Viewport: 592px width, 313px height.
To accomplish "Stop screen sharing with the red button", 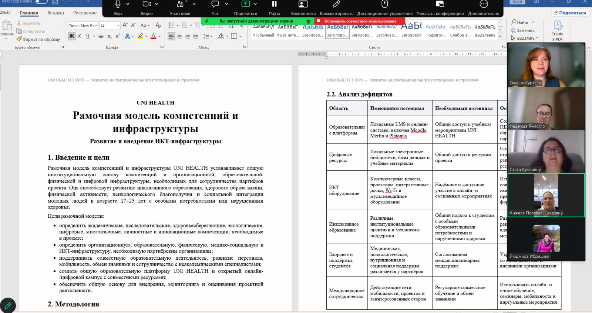I will click(360, 21).
